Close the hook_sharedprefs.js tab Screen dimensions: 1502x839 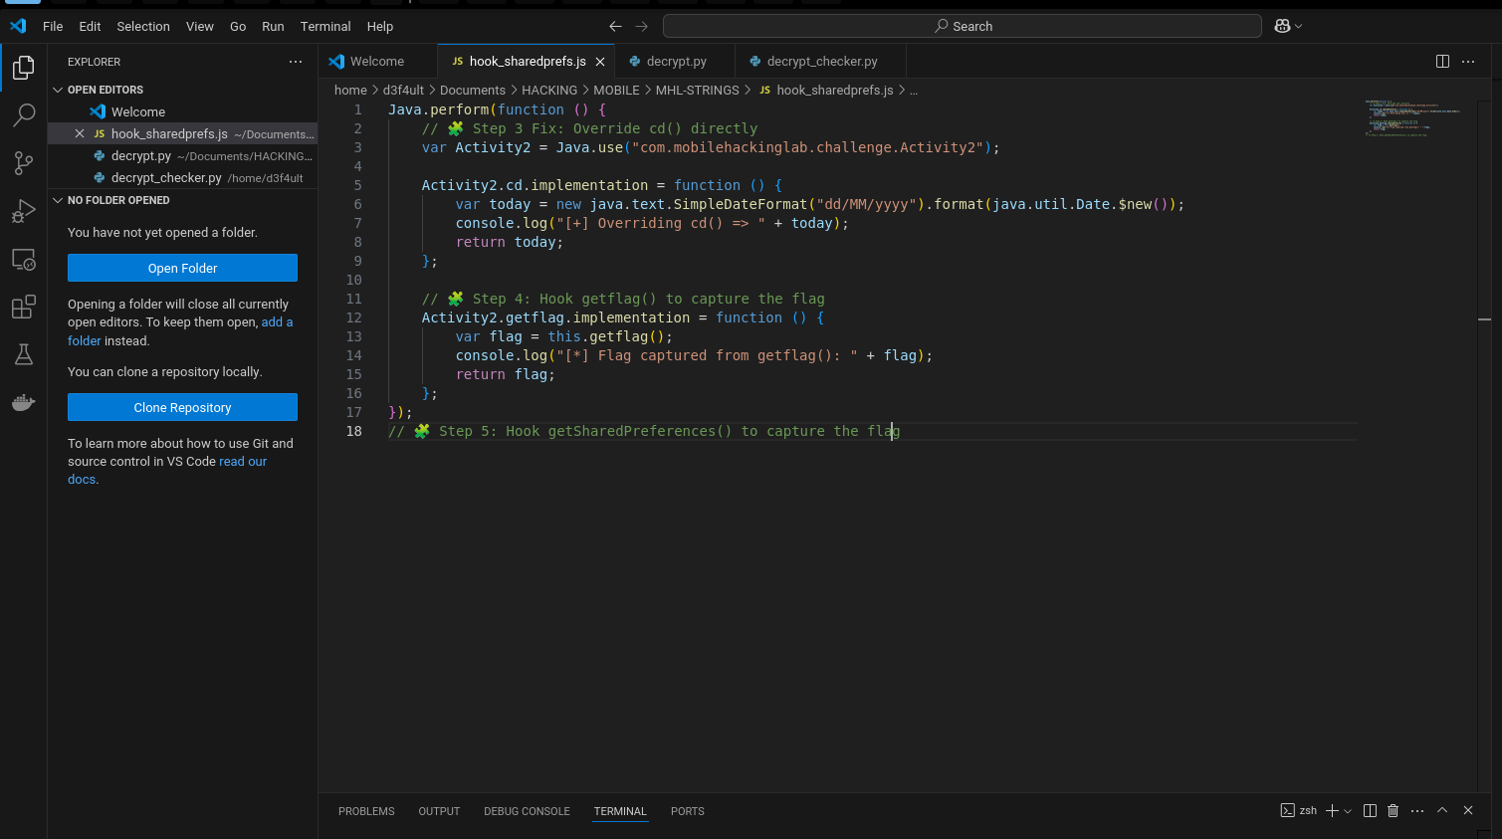click(x=600, y=62)
